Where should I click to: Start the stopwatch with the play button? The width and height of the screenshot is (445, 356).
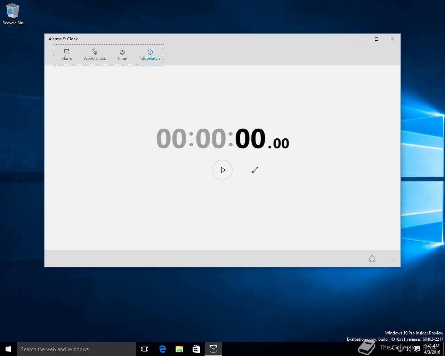[x=222, y=170]
